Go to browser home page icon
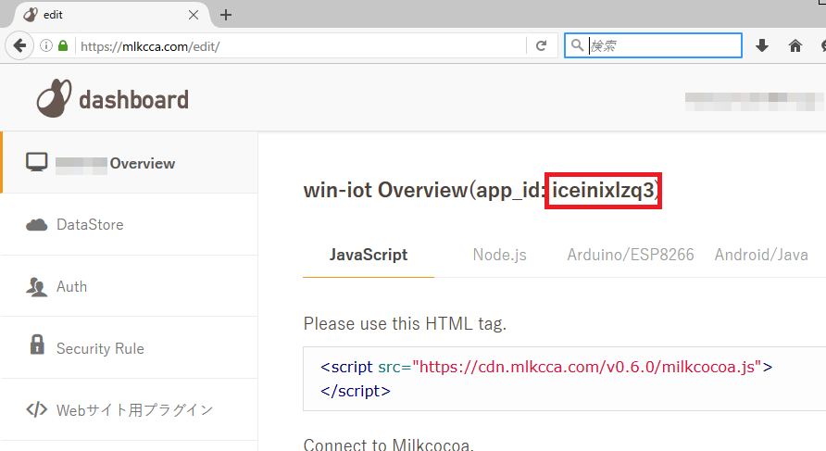 795,45
